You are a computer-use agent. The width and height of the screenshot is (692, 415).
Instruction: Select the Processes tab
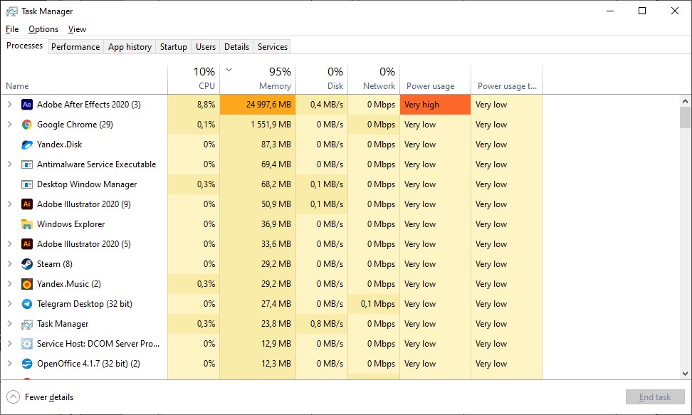[24, 46]
